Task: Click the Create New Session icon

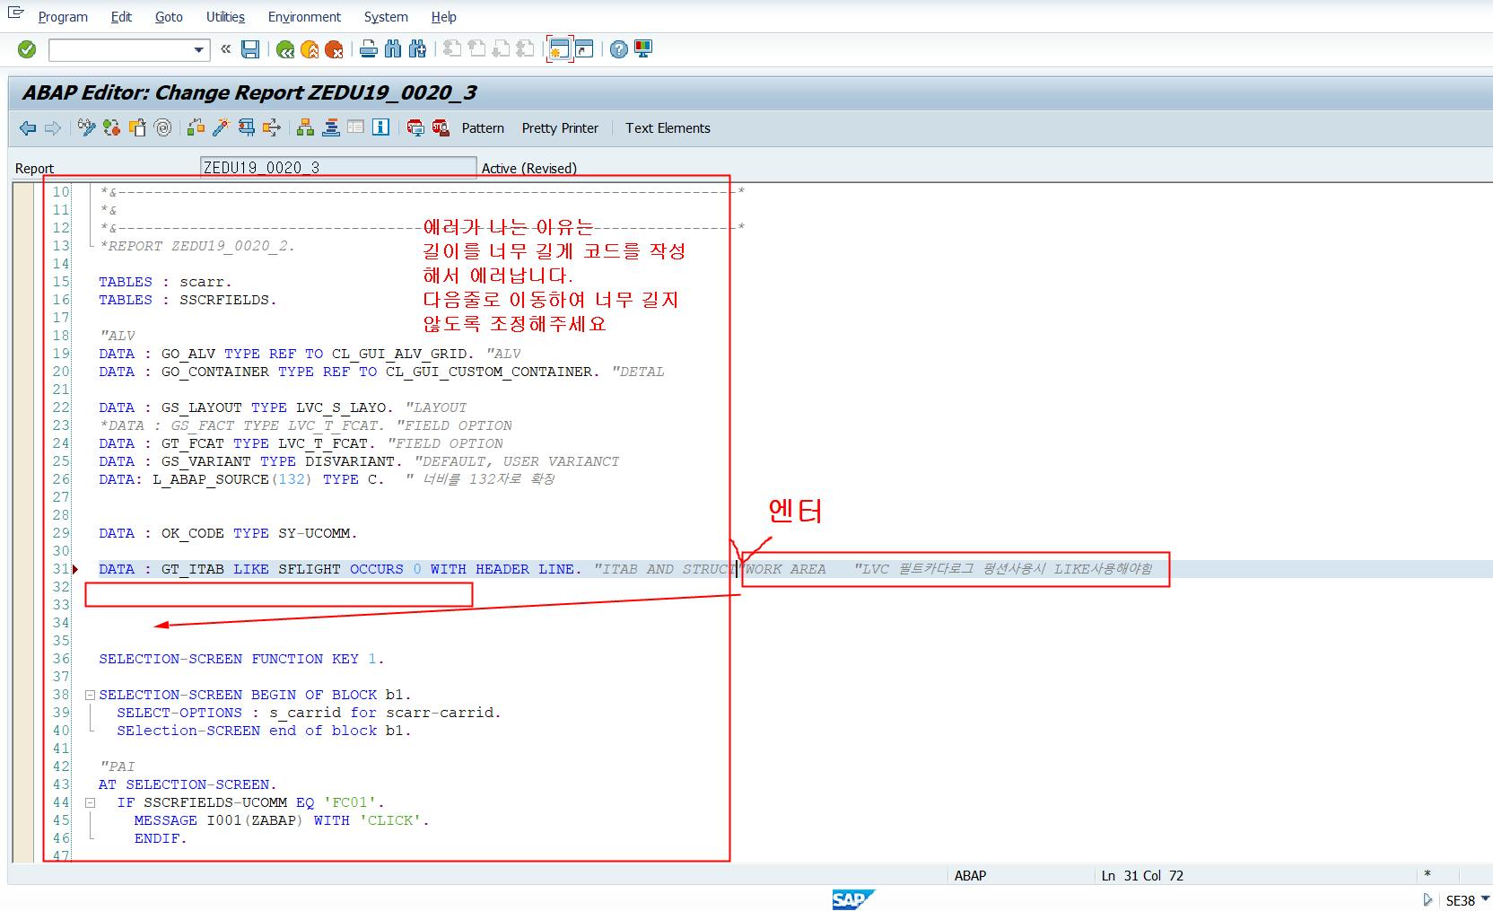Action: tap(560, 49)
